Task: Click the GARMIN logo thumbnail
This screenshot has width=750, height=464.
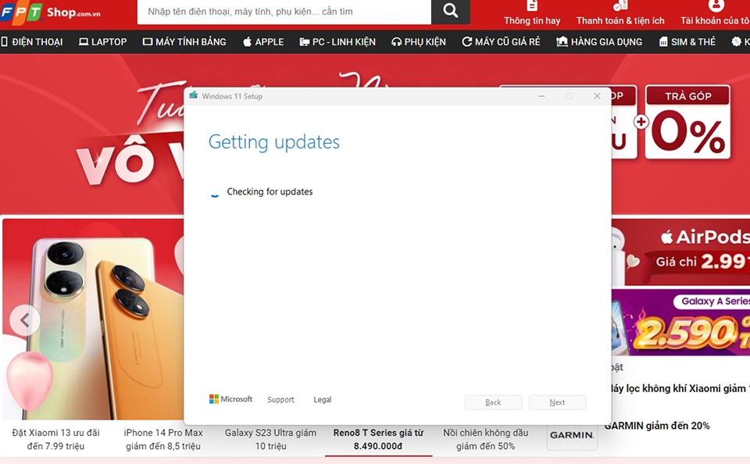Action: click(572, 435)
